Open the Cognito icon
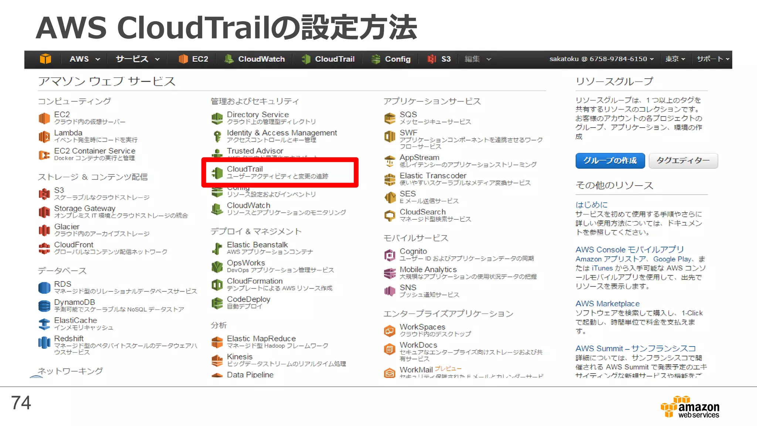Viewport: 757px width, 426px height. [x=390, y=255]
